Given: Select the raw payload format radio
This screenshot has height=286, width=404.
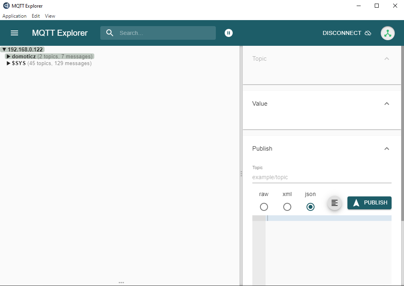Looking at the screenshot, I should coord(264,207).
